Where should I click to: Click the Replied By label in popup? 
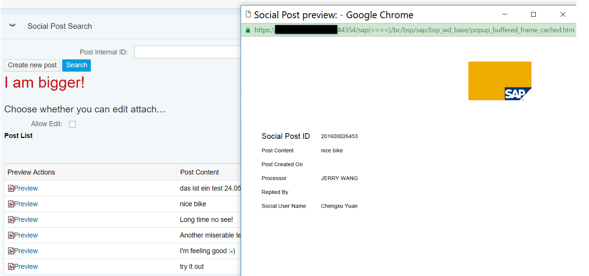coord(275,192)
